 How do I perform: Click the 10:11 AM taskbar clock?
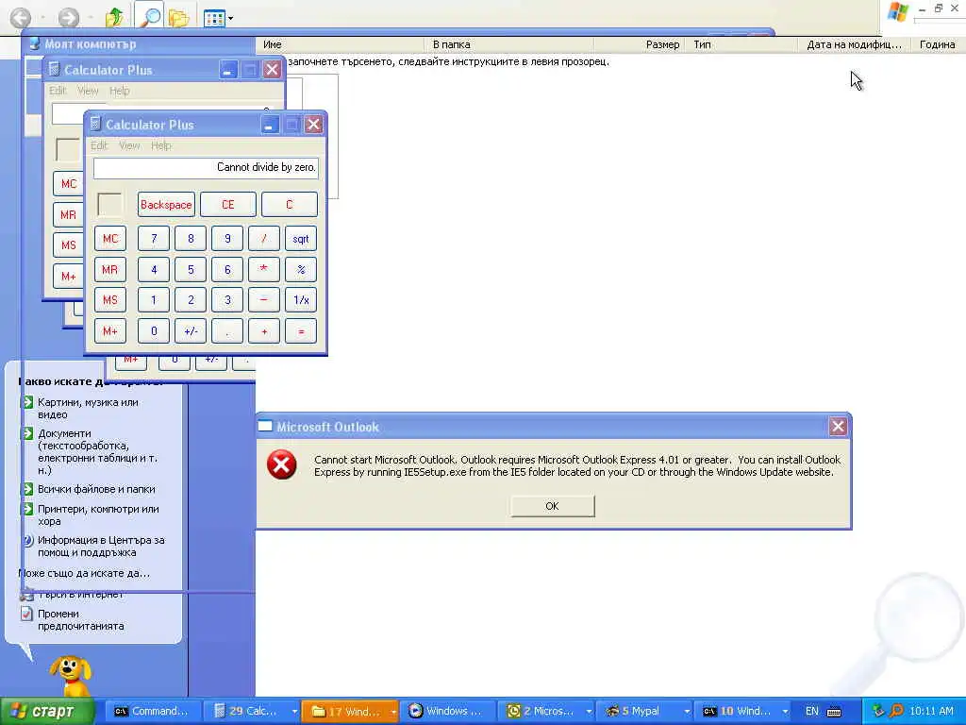[931, 711]
